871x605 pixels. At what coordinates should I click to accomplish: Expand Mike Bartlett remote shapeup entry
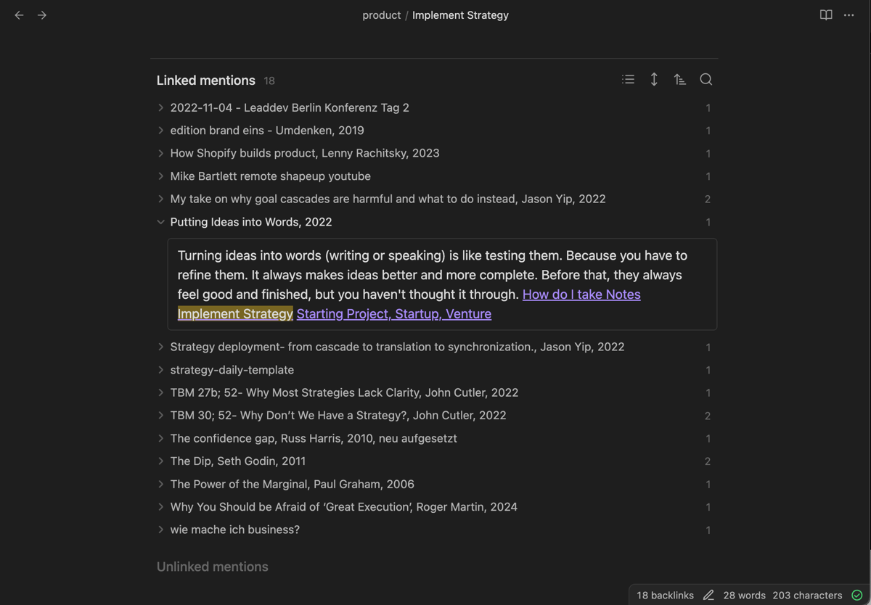click(161, 176)
